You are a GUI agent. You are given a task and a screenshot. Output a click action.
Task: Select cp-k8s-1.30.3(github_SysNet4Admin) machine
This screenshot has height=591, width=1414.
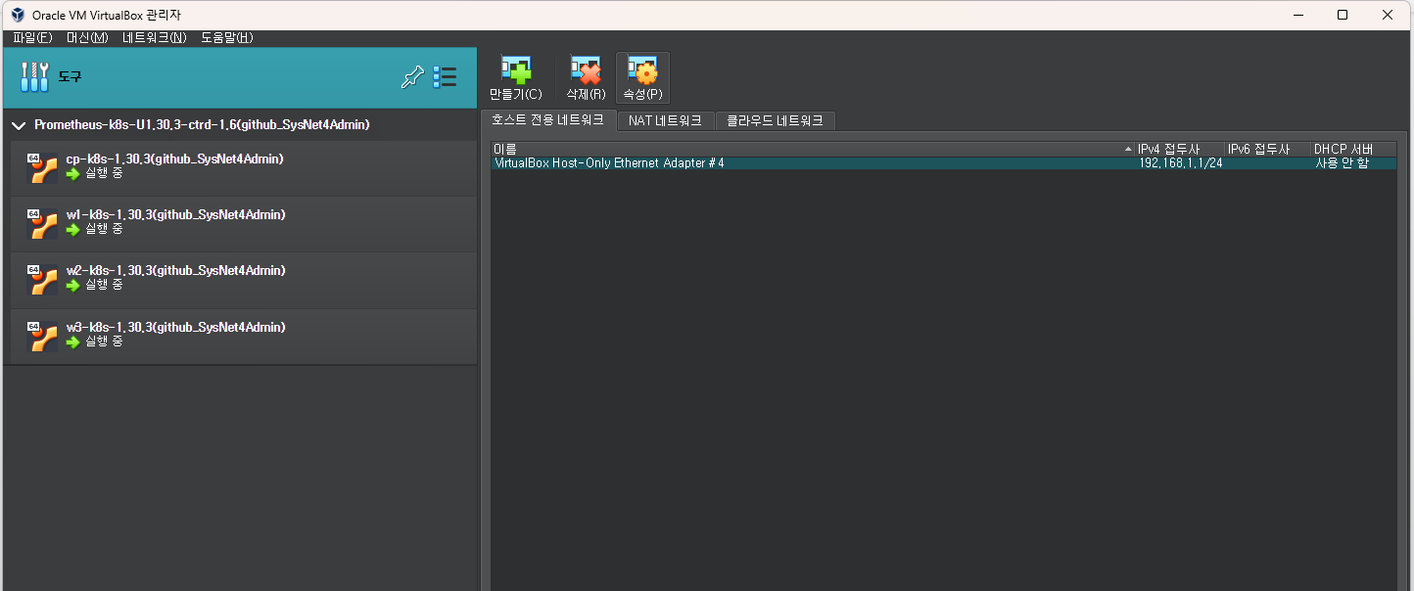[x=175, y=159]
